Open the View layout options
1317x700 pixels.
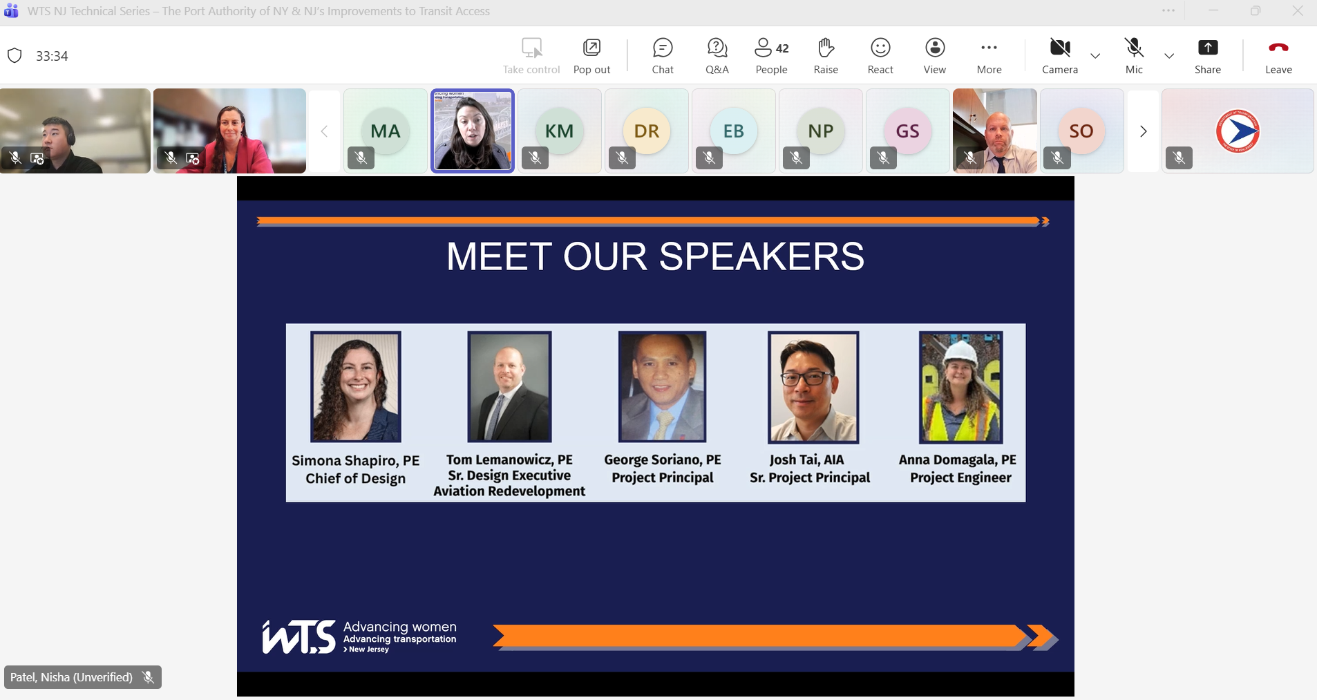934,55
